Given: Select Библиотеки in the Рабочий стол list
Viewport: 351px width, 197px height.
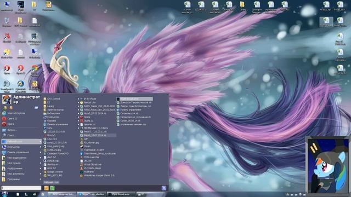Looking at the screenshot, I should pyautogui.click(x=52, y=113).
